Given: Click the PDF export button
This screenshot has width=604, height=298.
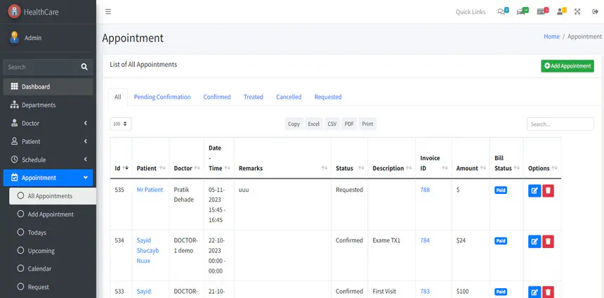Looking at the screenshot, I should 349,124.
